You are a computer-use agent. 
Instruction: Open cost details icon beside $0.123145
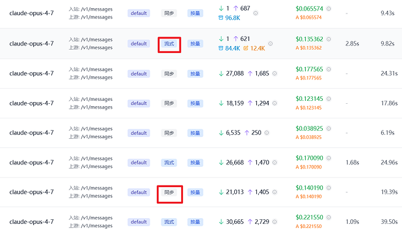[329, 99]
